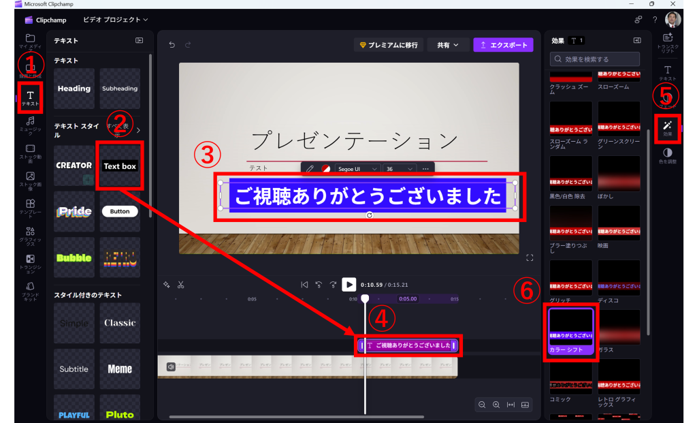Click the Upgrade to premium button
Viewport: 697px width, 423px height.
[x=389, y=45]
